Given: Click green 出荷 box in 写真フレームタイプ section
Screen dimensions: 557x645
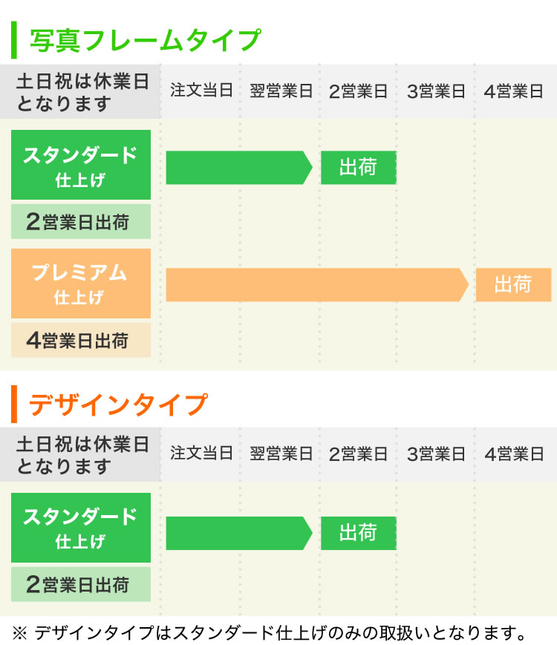Looking at the screenshot, I should (358, 168).
